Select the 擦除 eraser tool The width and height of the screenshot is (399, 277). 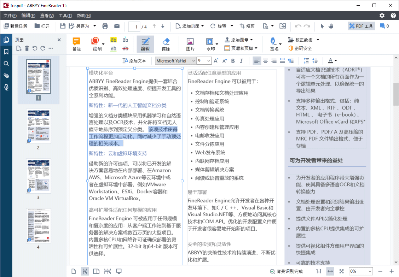click(x=166, y=43)
